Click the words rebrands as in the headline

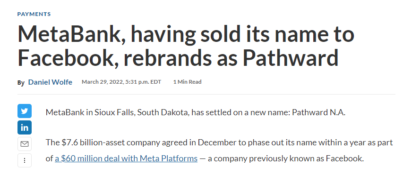181,58
